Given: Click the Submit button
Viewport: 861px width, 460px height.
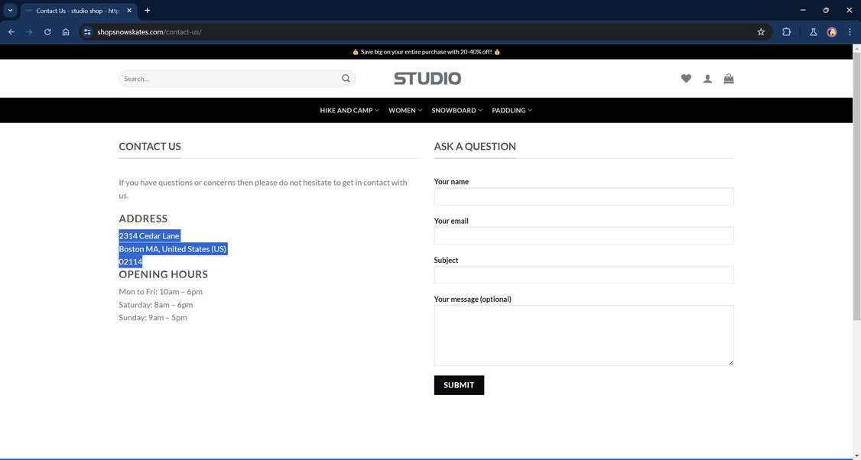Looking at the screenshot, I should click(459, 385).
